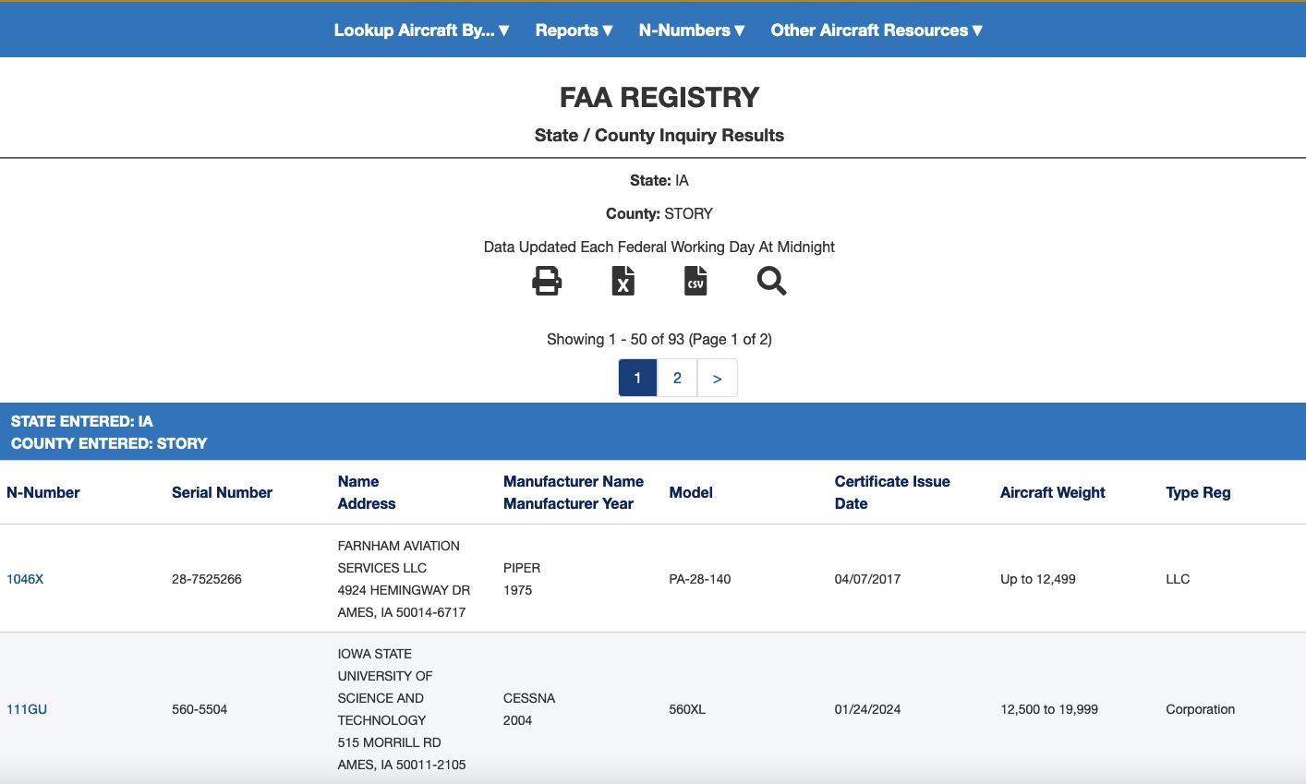Click Farnham Aviation Services LLC name
Screen dimensions: 1306x784
(399, 557)
